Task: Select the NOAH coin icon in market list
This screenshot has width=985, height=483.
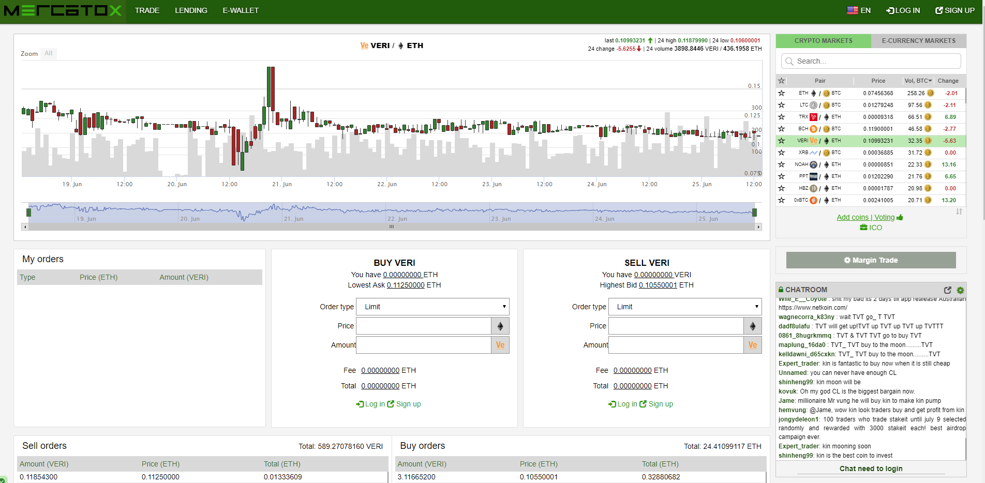Action: pos(814,164)
